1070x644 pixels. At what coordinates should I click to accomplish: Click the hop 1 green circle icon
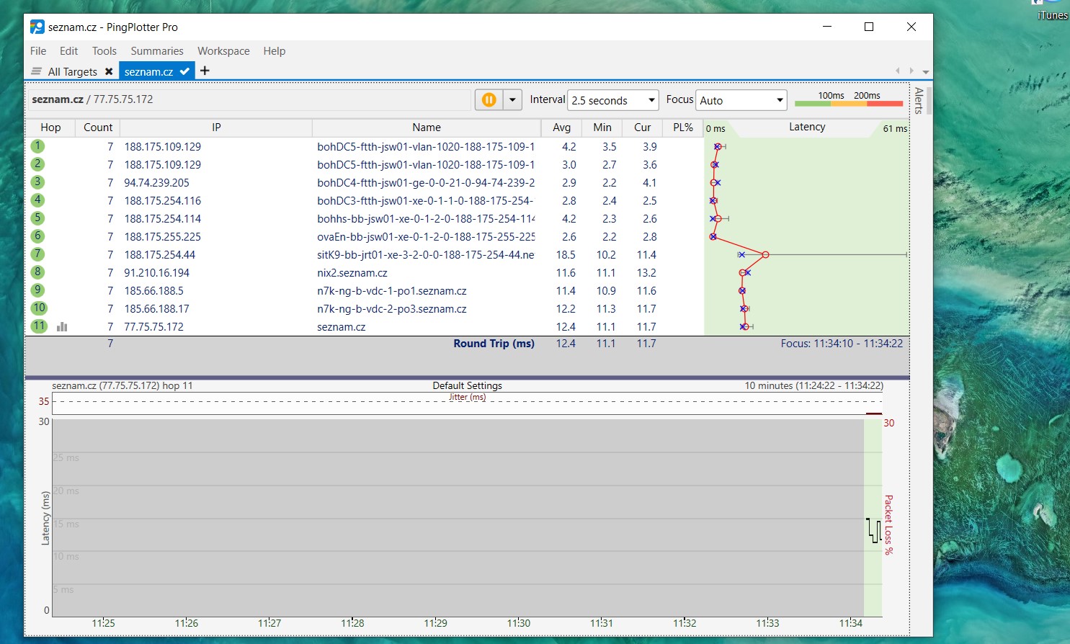pos(38,146)
